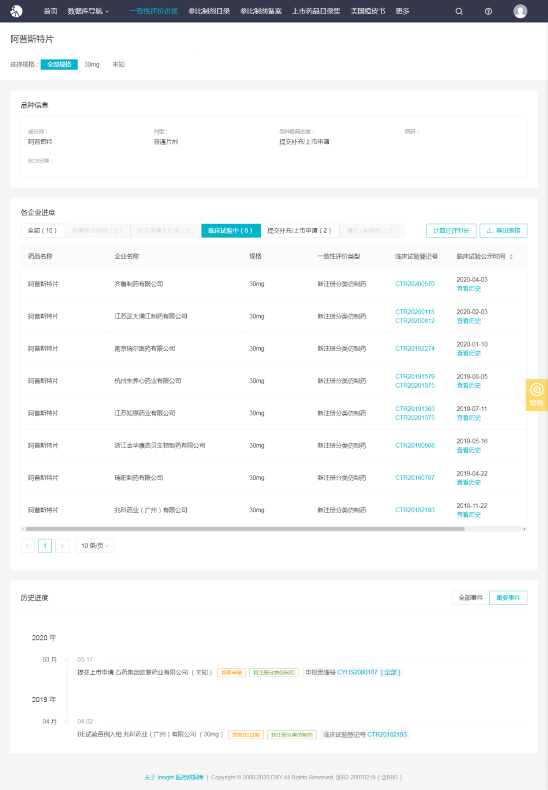This screenshot has width=548, height=790.
Task: Click the 一致性评价类型 column header
Action: (x=339, y=257)
